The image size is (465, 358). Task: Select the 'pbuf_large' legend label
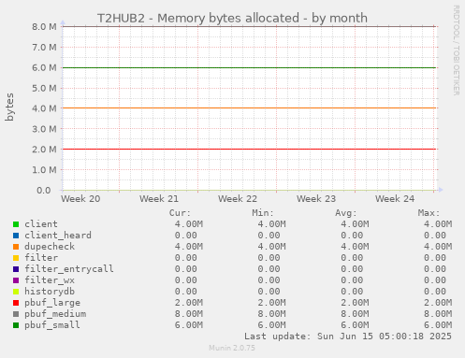pos(52,303)
